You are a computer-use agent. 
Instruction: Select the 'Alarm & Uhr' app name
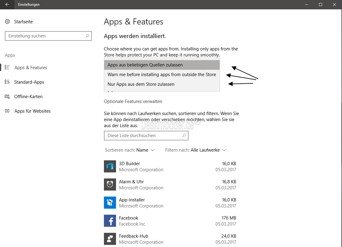tap(131, 181)
